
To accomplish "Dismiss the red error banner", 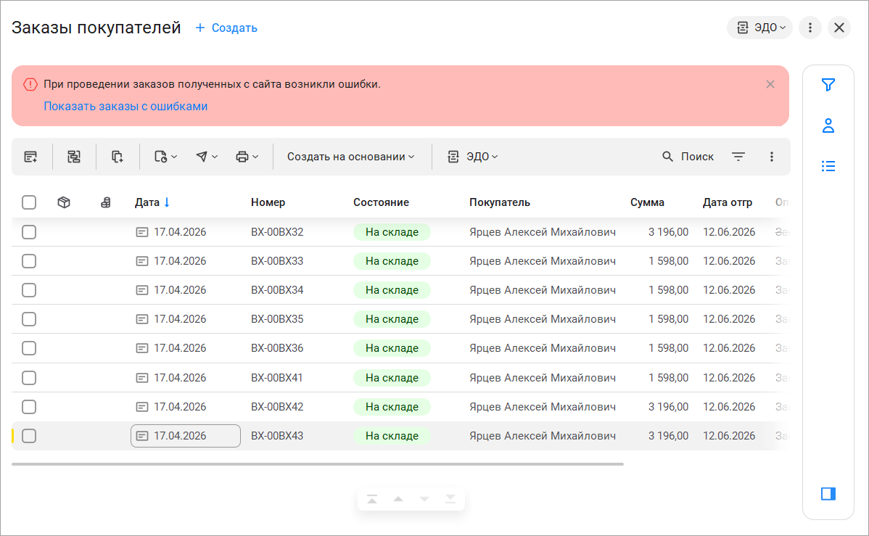I will [770, 84].
